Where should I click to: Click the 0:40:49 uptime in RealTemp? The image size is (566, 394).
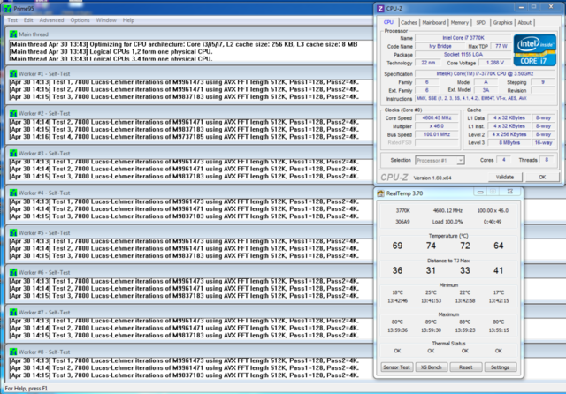tap(493, 222)
